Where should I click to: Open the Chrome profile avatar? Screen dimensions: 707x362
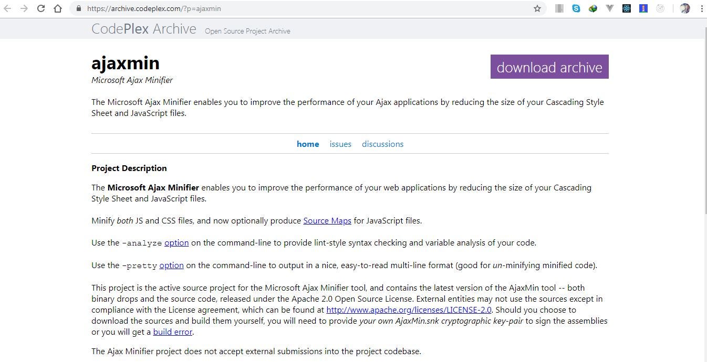685,8
